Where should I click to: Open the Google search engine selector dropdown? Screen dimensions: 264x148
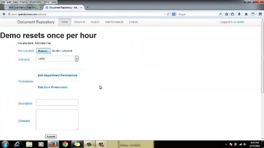174,14
